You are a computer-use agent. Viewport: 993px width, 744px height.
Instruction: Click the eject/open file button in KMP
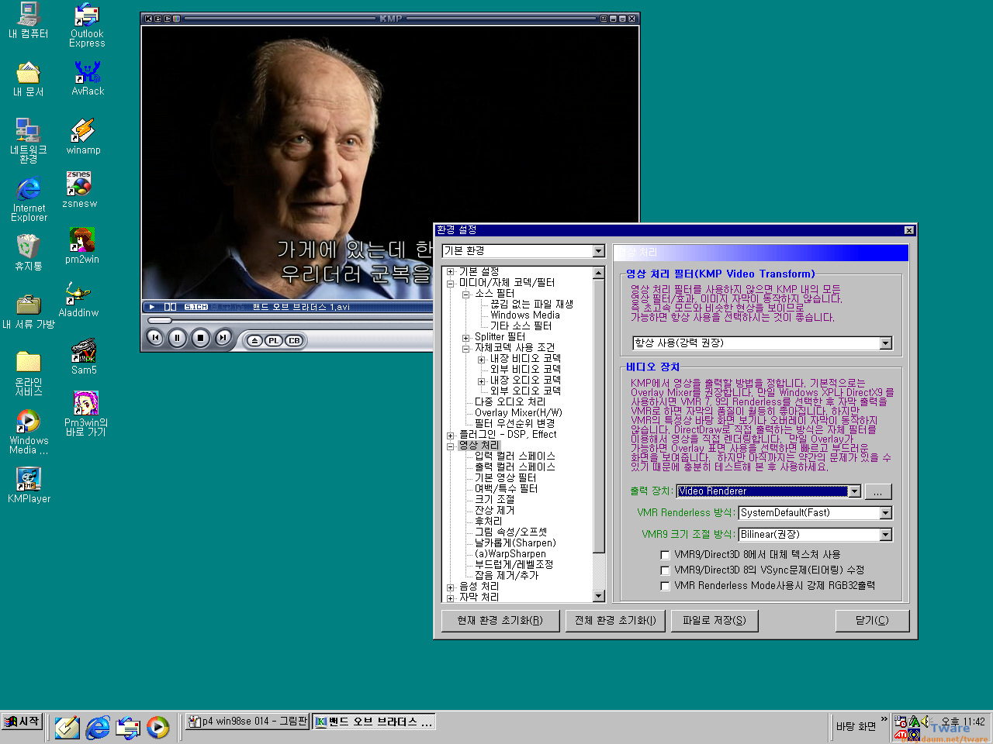[x=254, y=340]
